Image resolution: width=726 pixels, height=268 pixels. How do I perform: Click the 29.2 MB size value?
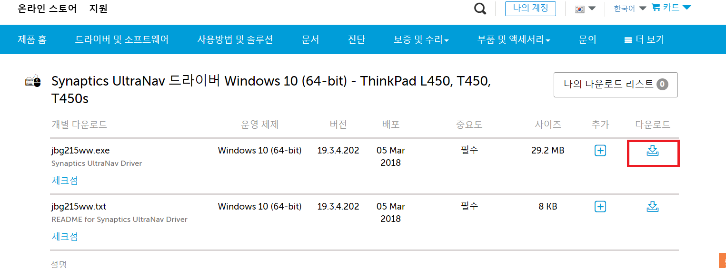[x=548, y=151]
